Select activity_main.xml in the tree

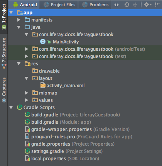point(66,86)
